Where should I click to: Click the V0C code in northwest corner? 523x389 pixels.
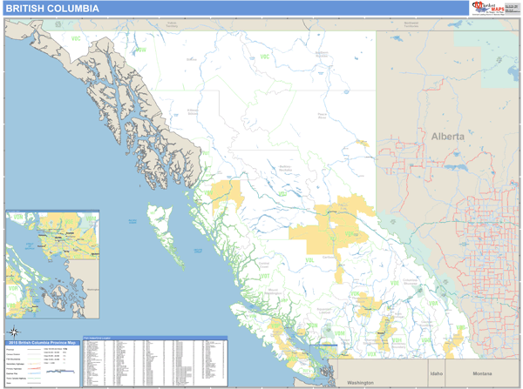click(x=75, y=40)
